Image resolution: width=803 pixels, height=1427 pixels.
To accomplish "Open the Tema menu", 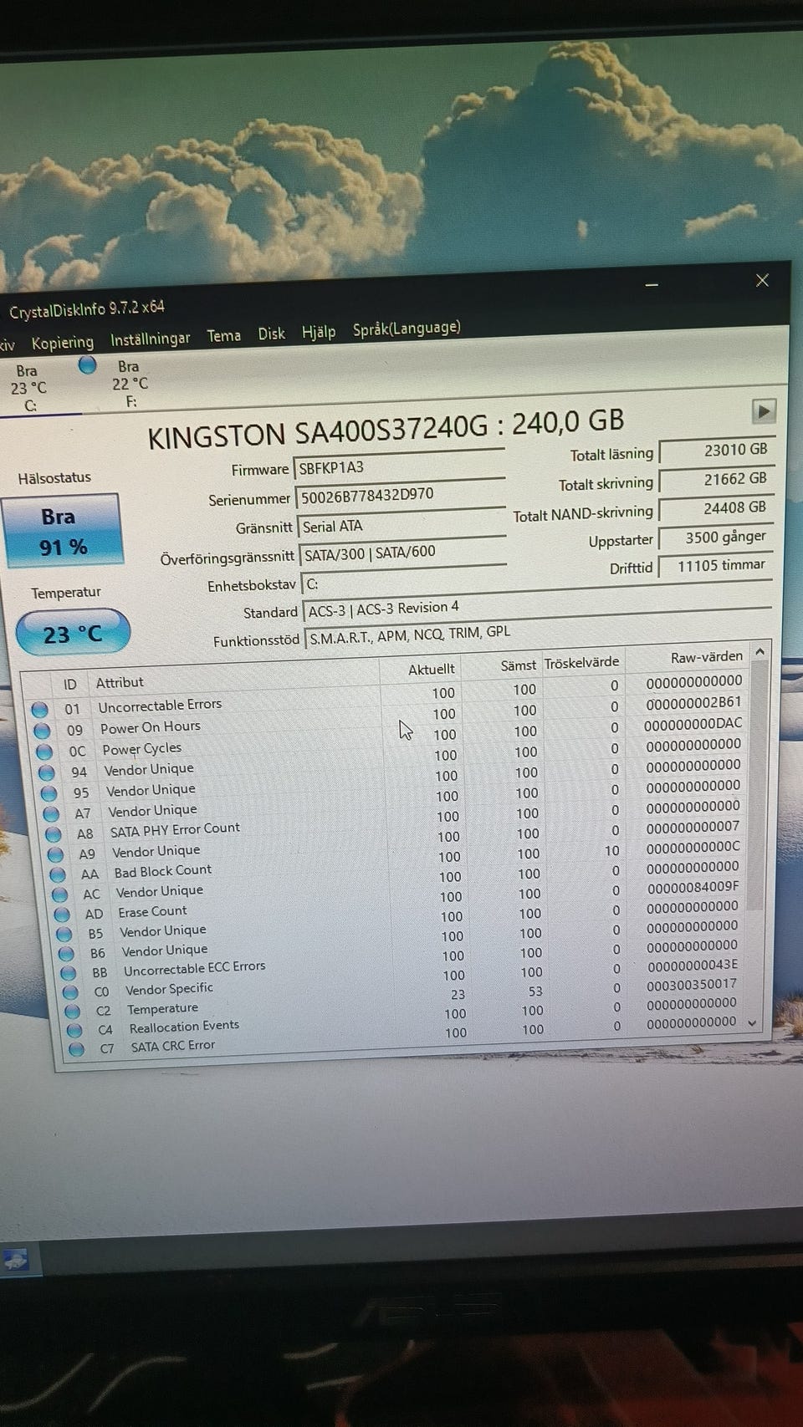I will tap(224, 336).
